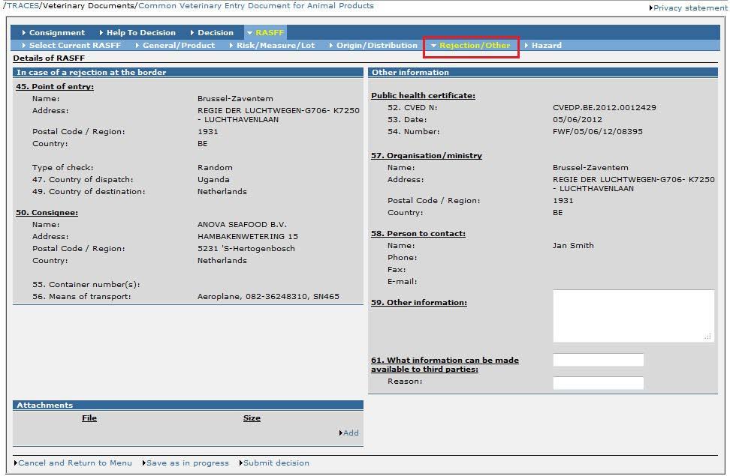Sort attachments by File column header
This screenshot has height=476, width=730.
click(89, 418)
